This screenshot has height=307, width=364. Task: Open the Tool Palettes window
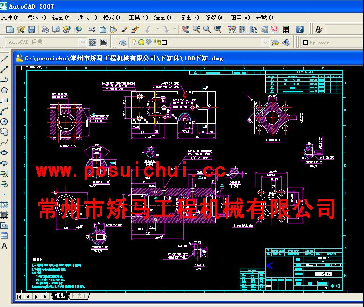[x=254, y=29]
